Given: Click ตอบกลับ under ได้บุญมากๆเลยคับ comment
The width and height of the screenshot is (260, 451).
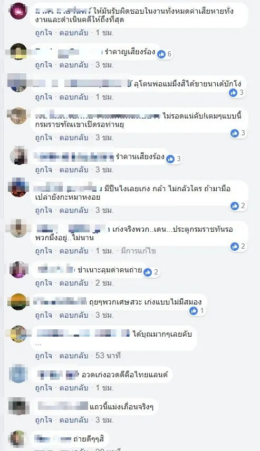Looking at the screenshot, I should pos(74,356).
